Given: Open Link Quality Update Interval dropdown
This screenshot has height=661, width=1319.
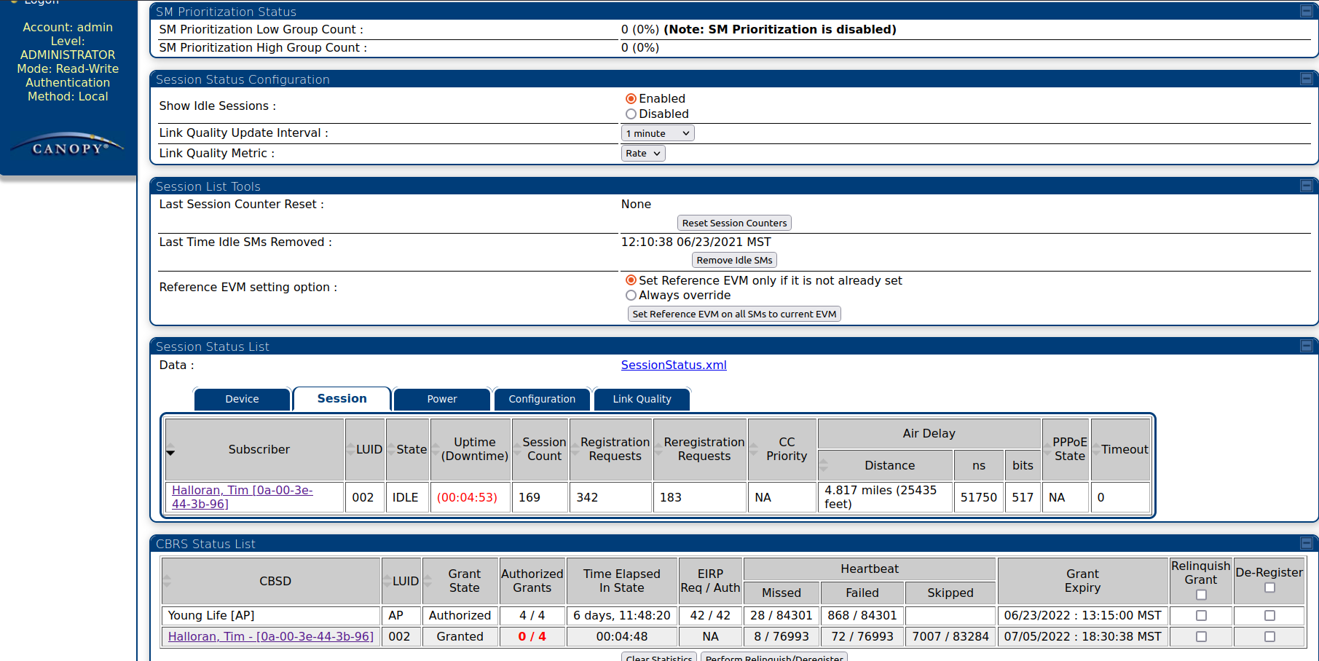Looking at the screenshot, I should click(x=657, y=133).
